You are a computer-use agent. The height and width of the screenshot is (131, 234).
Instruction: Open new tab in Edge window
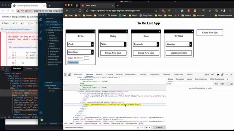tap(118, 5)
